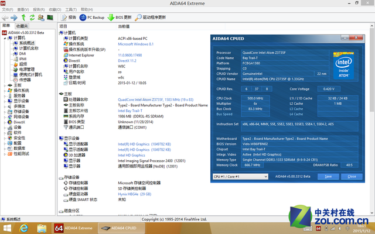The image size is (375, 234).
Task: Expand the 操作系统 tree node
Action: 5,91
